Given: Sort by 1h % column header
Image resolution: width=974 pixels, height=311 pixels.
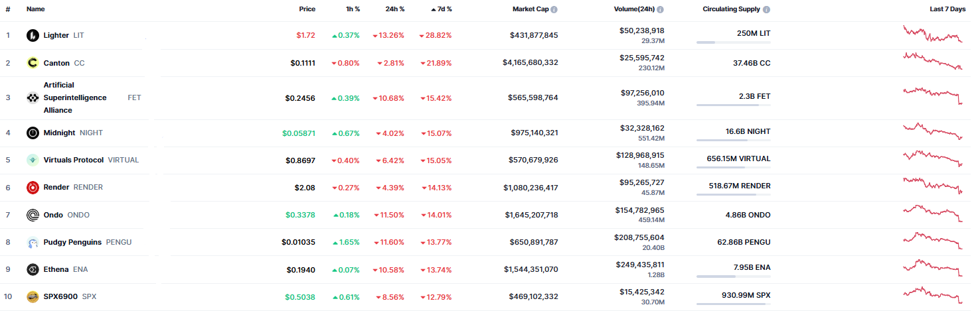Looking at the screenshot, I should (x=353, y=9).
